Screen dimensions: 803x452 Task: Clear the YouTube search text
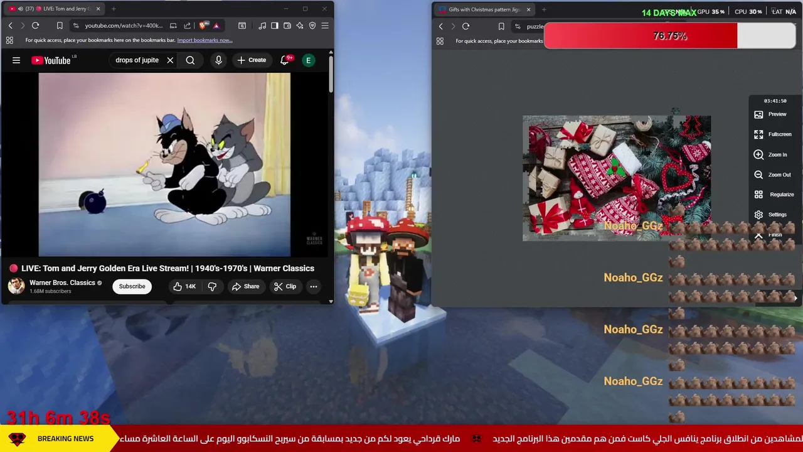coord(170,60)
